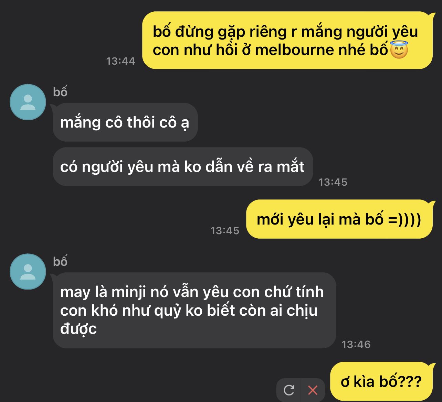Click the 13:45 timestamp beside "mới yêu lại" message

pyautogui.click(x=225, y=230)
